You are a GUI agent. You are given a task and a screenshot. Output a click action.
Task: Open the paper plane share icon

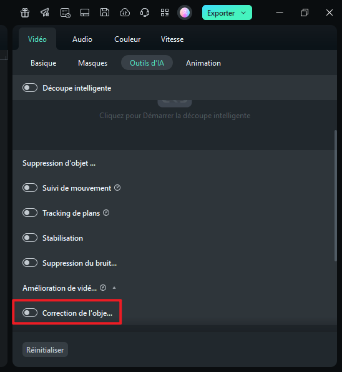45,13
